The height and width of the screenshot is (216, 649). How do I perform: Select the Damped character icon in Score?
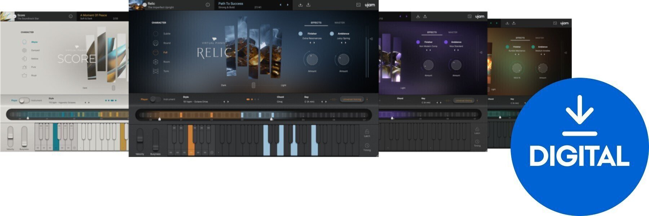coord(24,50)
